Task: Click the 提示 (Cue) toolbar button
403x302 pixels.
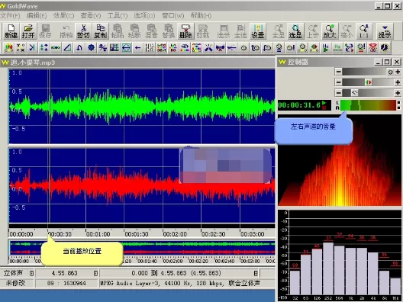Action: (385, 31)
